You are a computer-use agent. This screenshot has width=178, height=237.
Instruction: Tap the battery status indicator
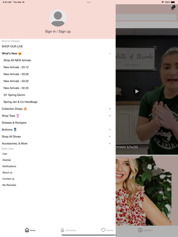(x=173, y=2)
